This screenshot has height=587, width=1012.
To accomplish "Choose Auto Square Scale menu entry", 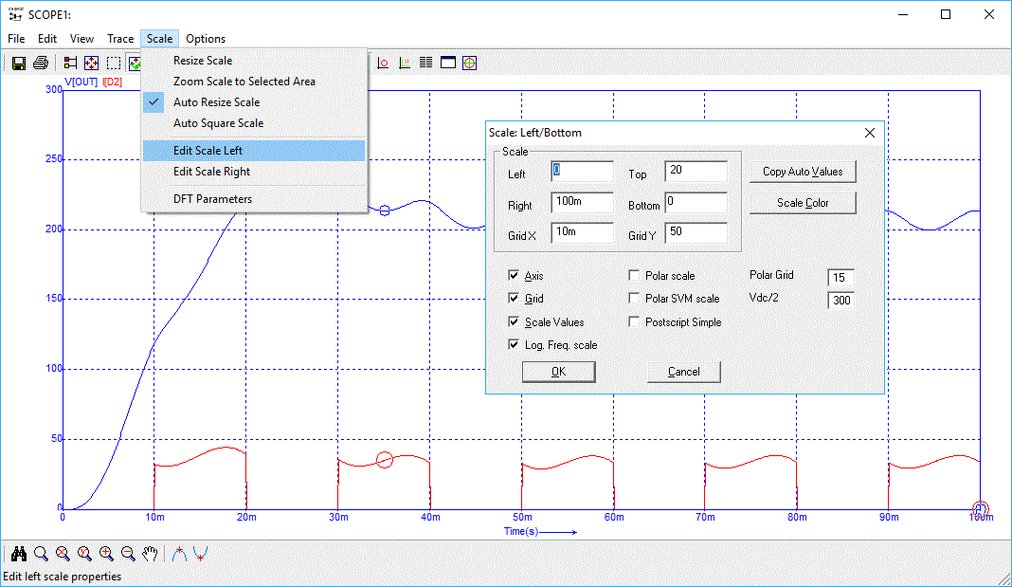I will coord(254,122).
